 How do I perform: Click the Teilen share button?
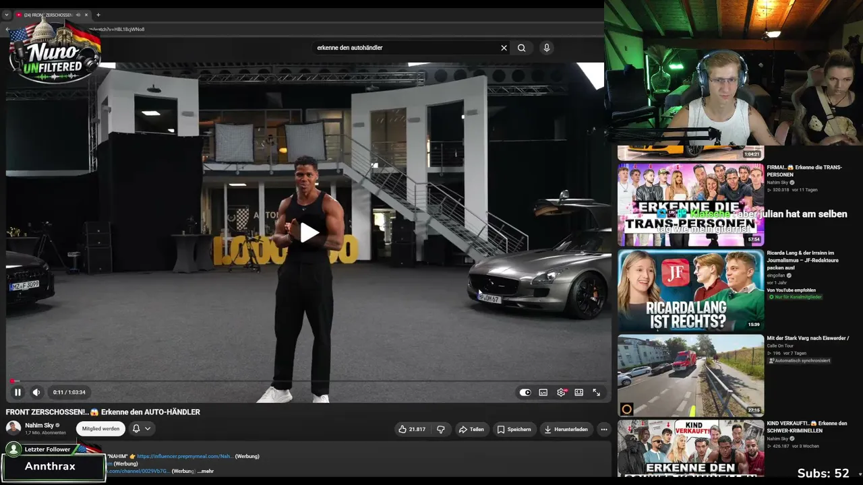[471, 429]
